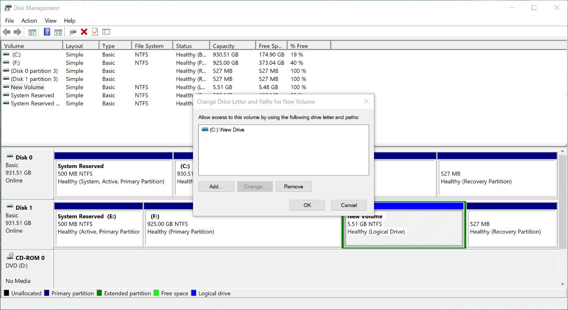Open the Action menu
Image resolution: width=568 pixels, height=310 pixels.
click(x=29, y=21)
